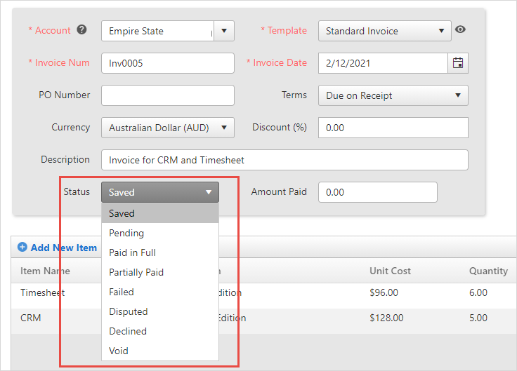Open the Template Standard Invoice dropdown
This screenshot has width=517, height=371.
click(385, 31)
